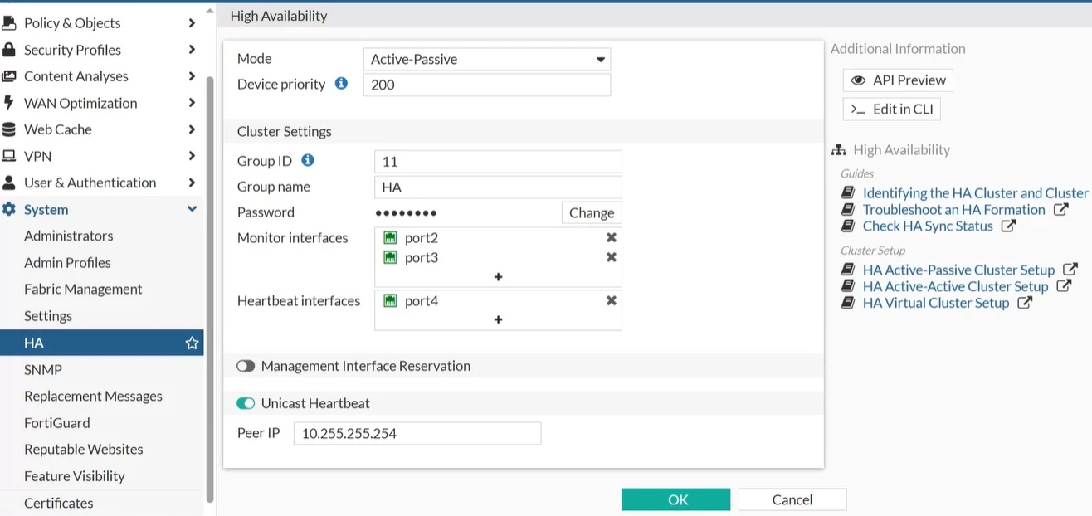This screenshot has width=1092, height=516.
Task: Click the Edit in CLI button
Action: 892,109
